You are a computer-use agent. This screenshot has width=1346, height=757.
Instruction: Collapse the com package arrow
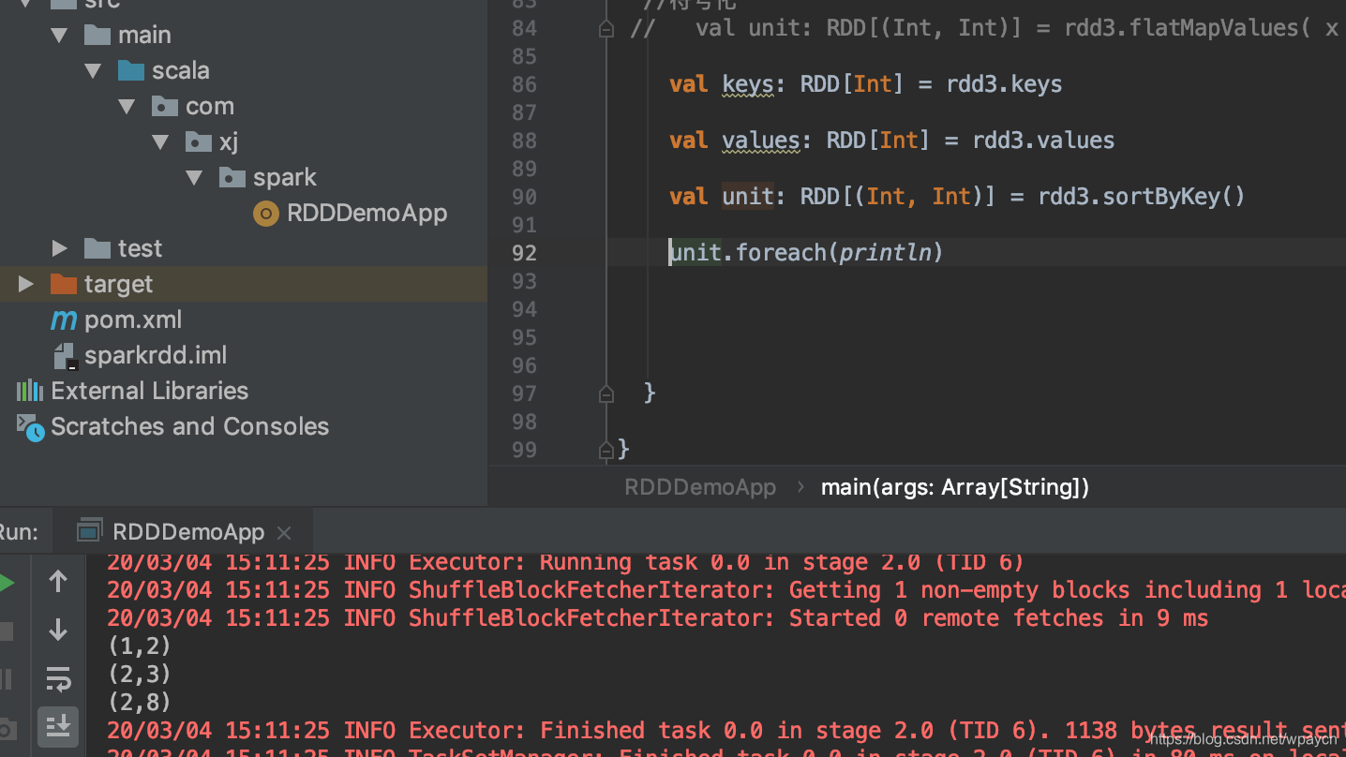tap(127, 107)
